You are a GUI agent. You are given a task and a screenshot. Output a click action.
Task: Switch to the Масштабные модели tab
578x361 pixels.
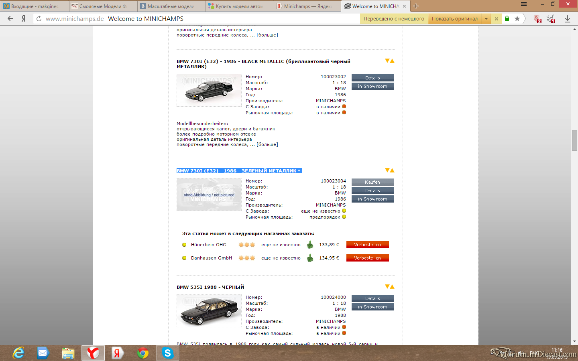171,6
